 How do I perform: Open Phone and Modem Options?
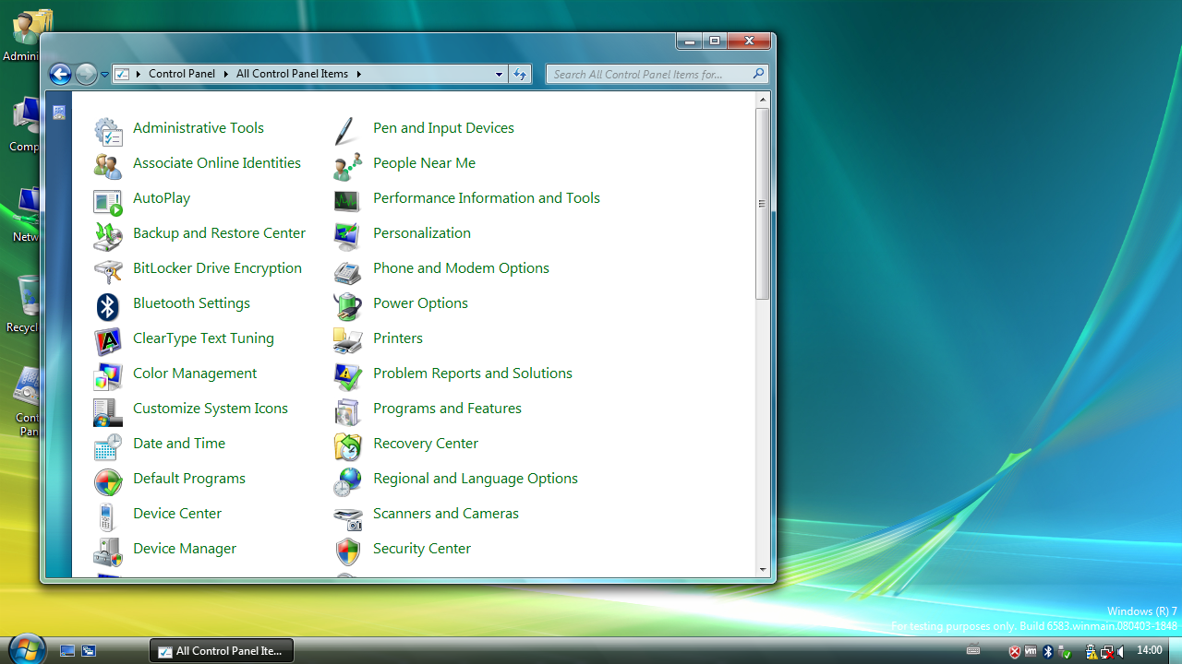(x=461, y=268)
